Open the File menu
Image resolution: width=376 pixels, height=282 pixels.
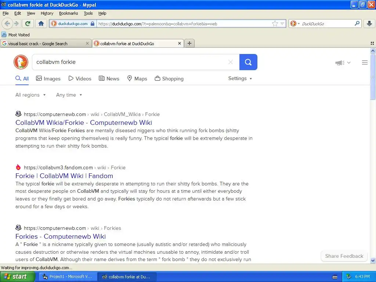click(x=6, y=13)
